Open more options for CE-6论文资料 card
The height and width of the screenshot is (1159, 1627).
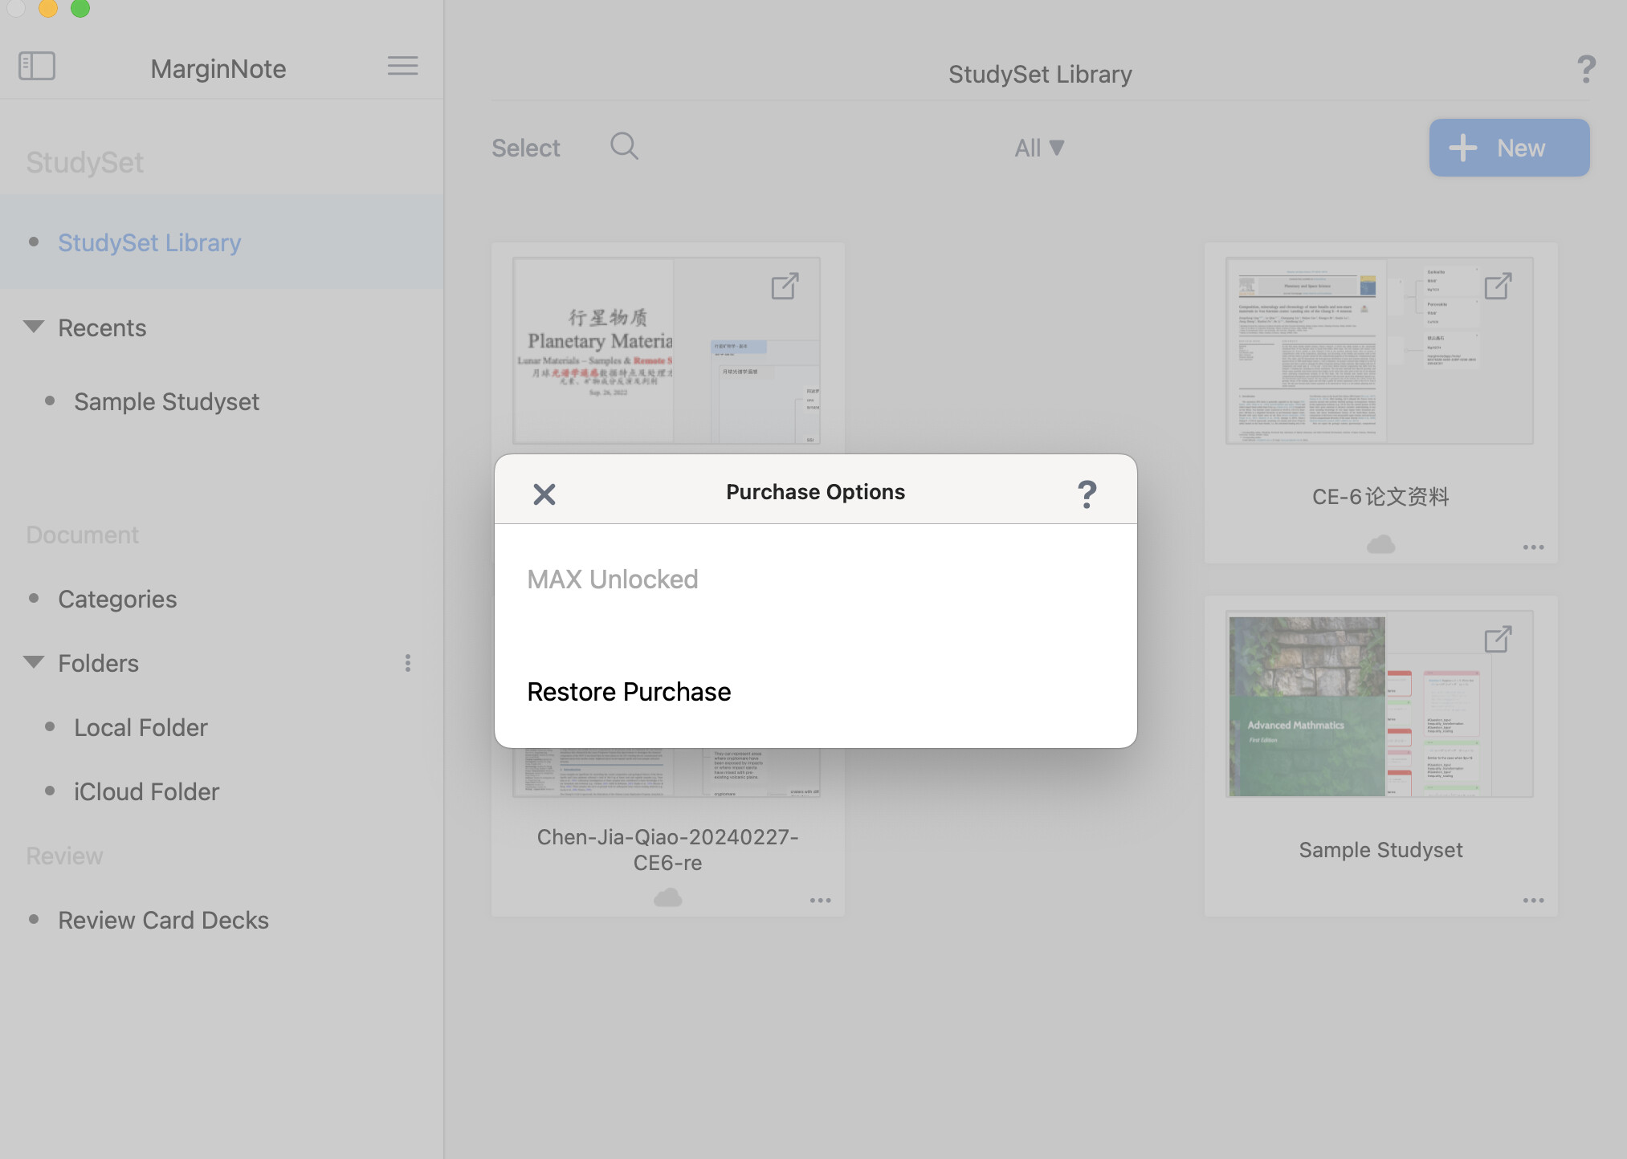pyautogui.click(x=1533, y=547)
